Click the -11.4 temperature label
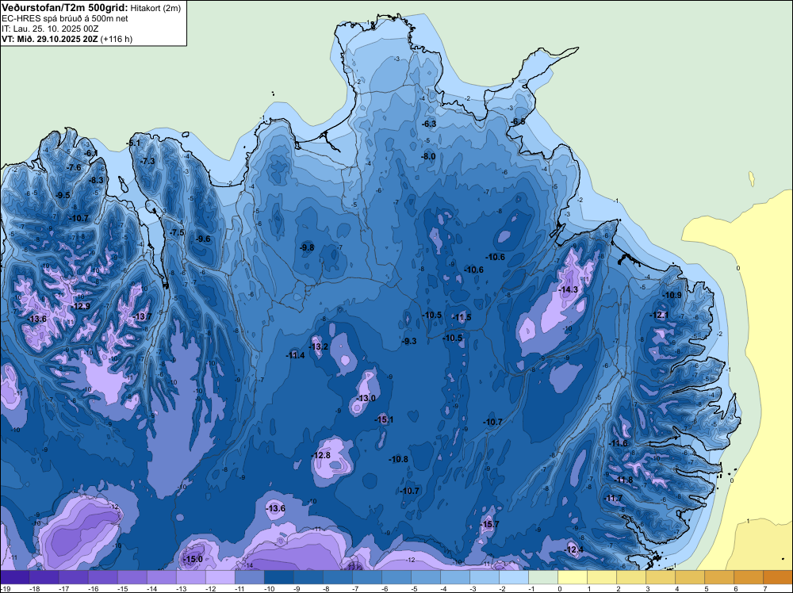 click(295, 355)
